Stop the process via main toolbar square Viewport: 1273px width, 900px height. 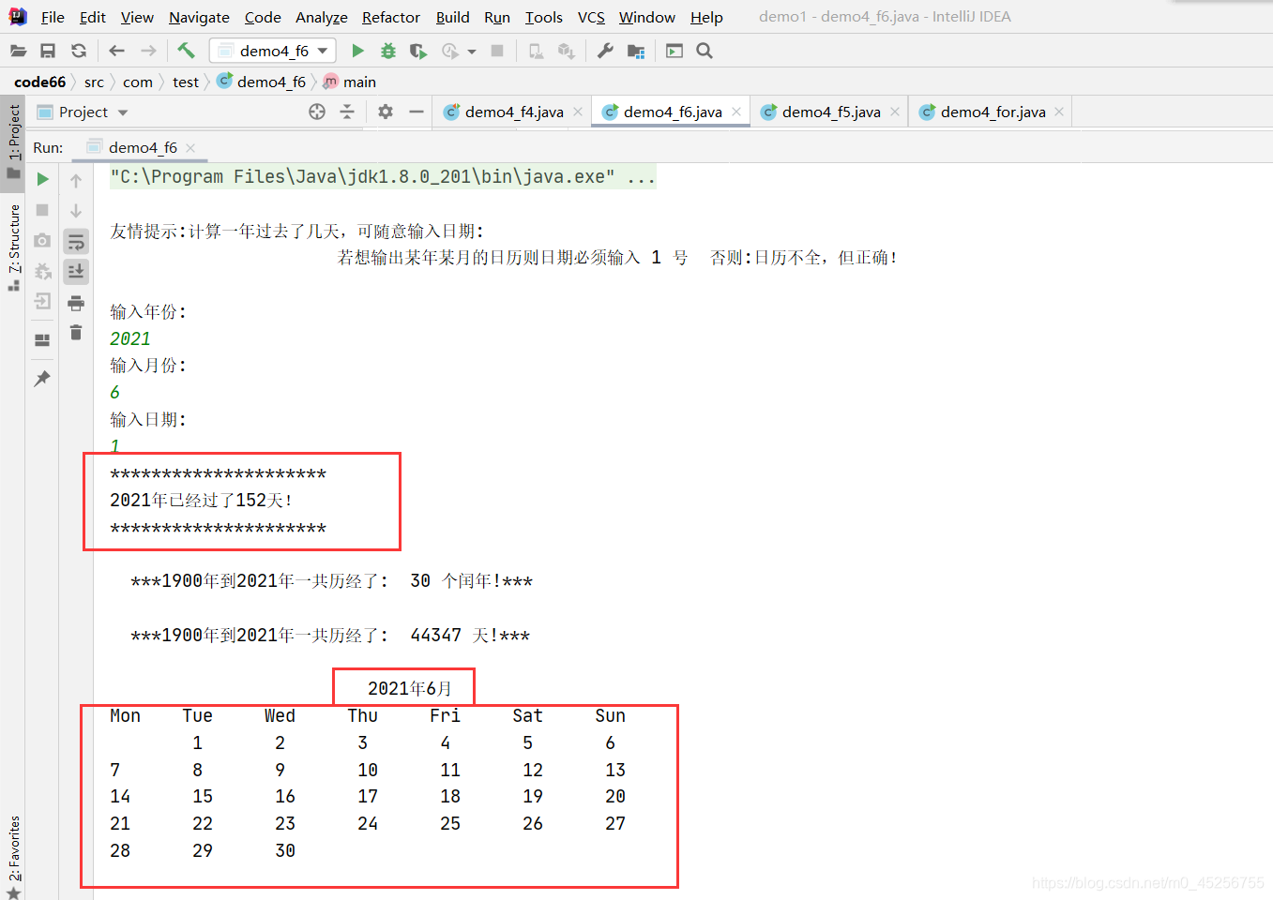click(x=497, y=51)
